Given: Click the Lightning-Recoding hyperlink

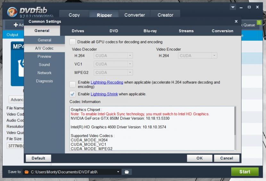Looking at the screenshot, I should (x=107, y=82).
